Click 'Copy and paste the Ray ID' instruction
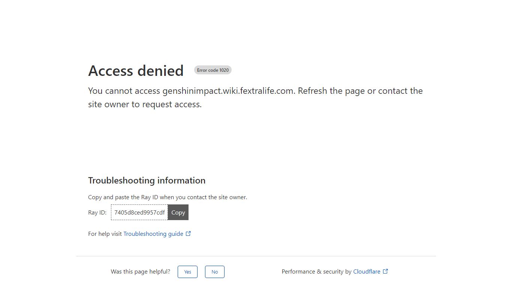The width and height of the screenshot is (512, 287). tap(168, 197)
